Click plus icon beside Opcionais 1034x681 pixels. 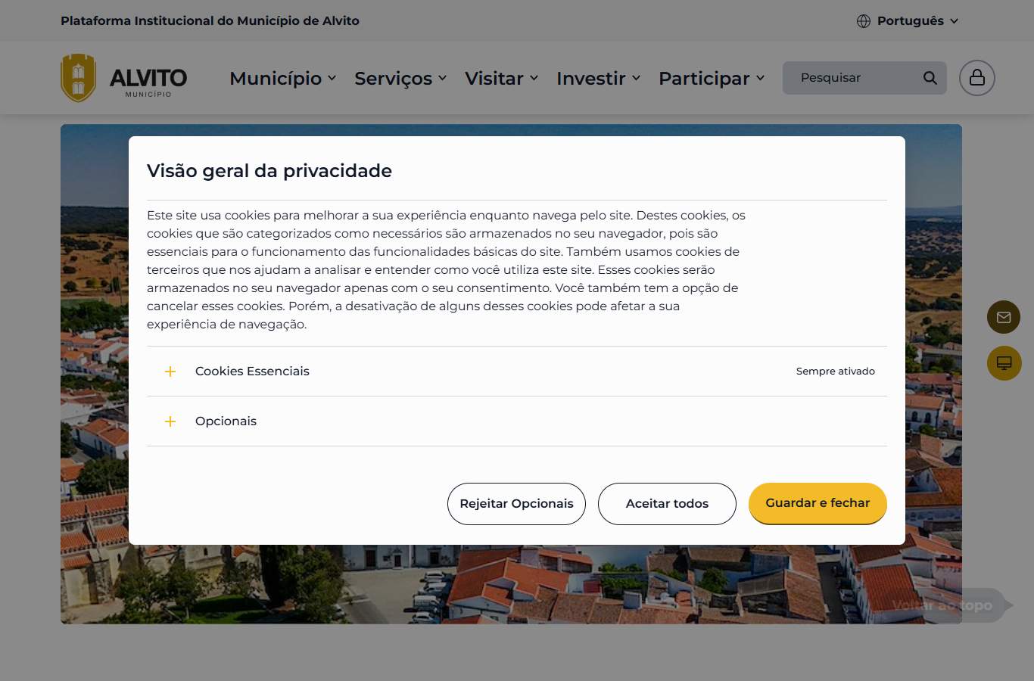[x=170, y=421]
